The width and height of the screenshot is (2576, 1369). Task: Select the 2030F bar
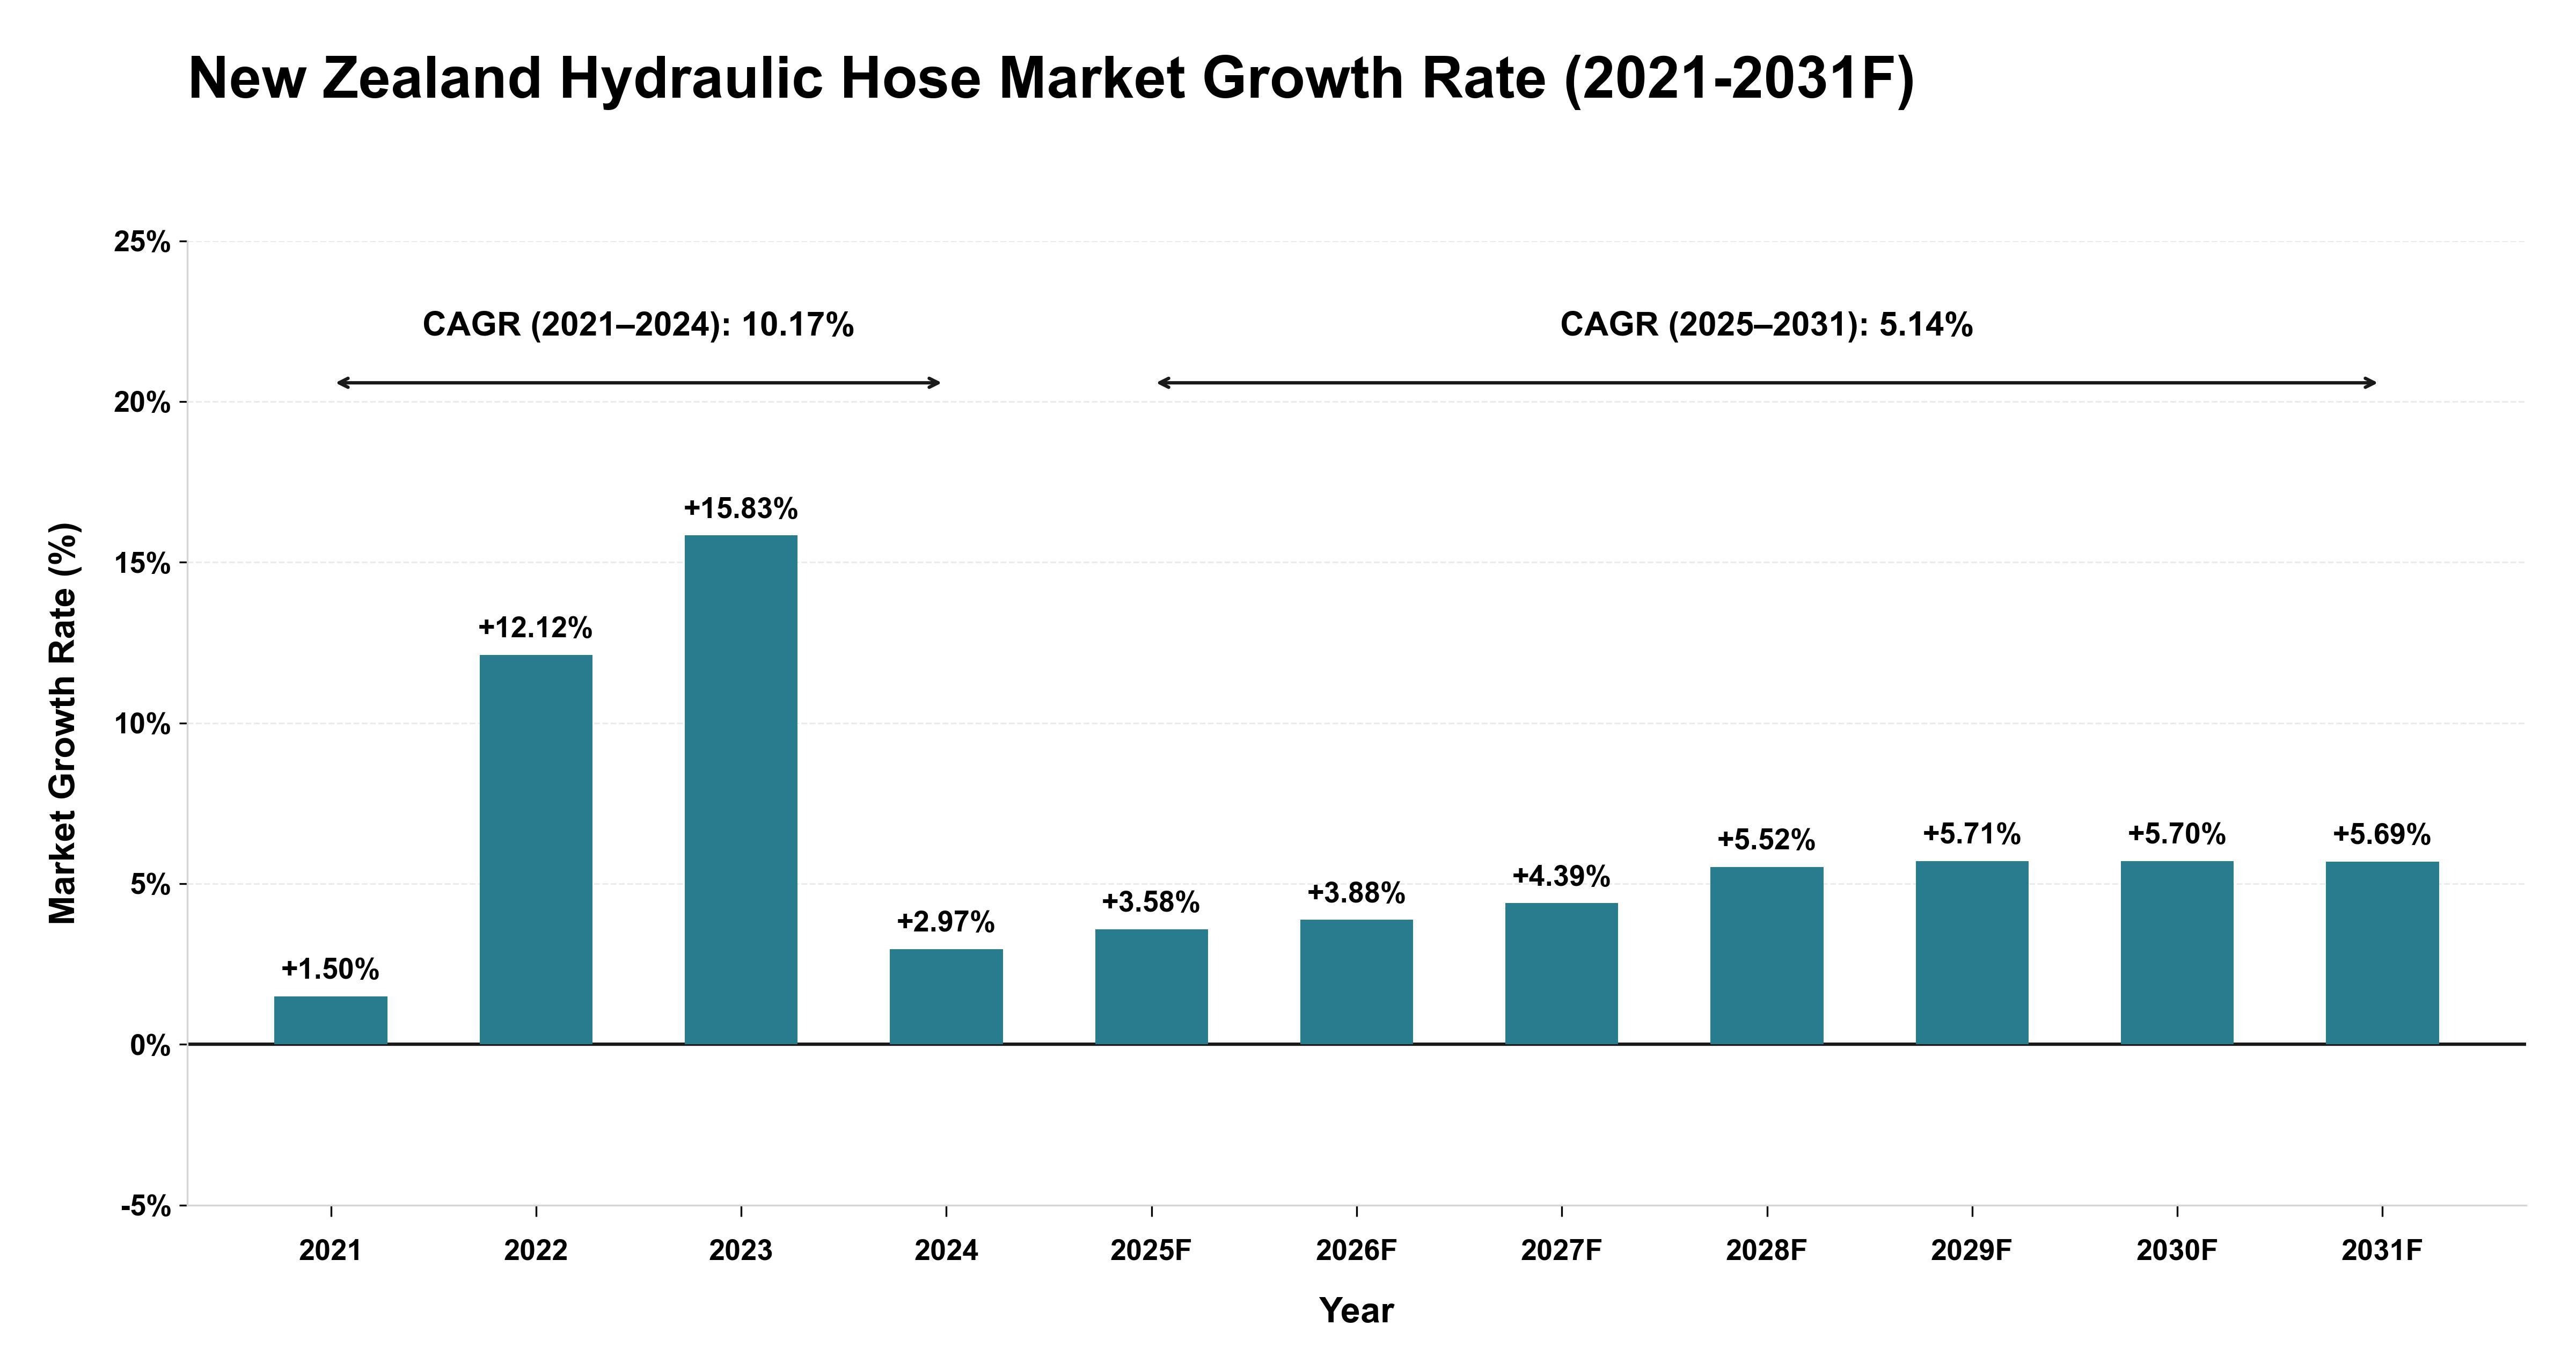(x=2177, y=953)
